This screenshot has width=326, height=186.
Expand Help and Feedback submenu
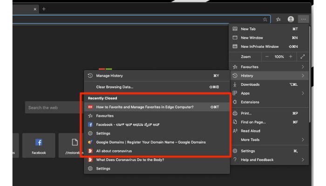(268, 159)
